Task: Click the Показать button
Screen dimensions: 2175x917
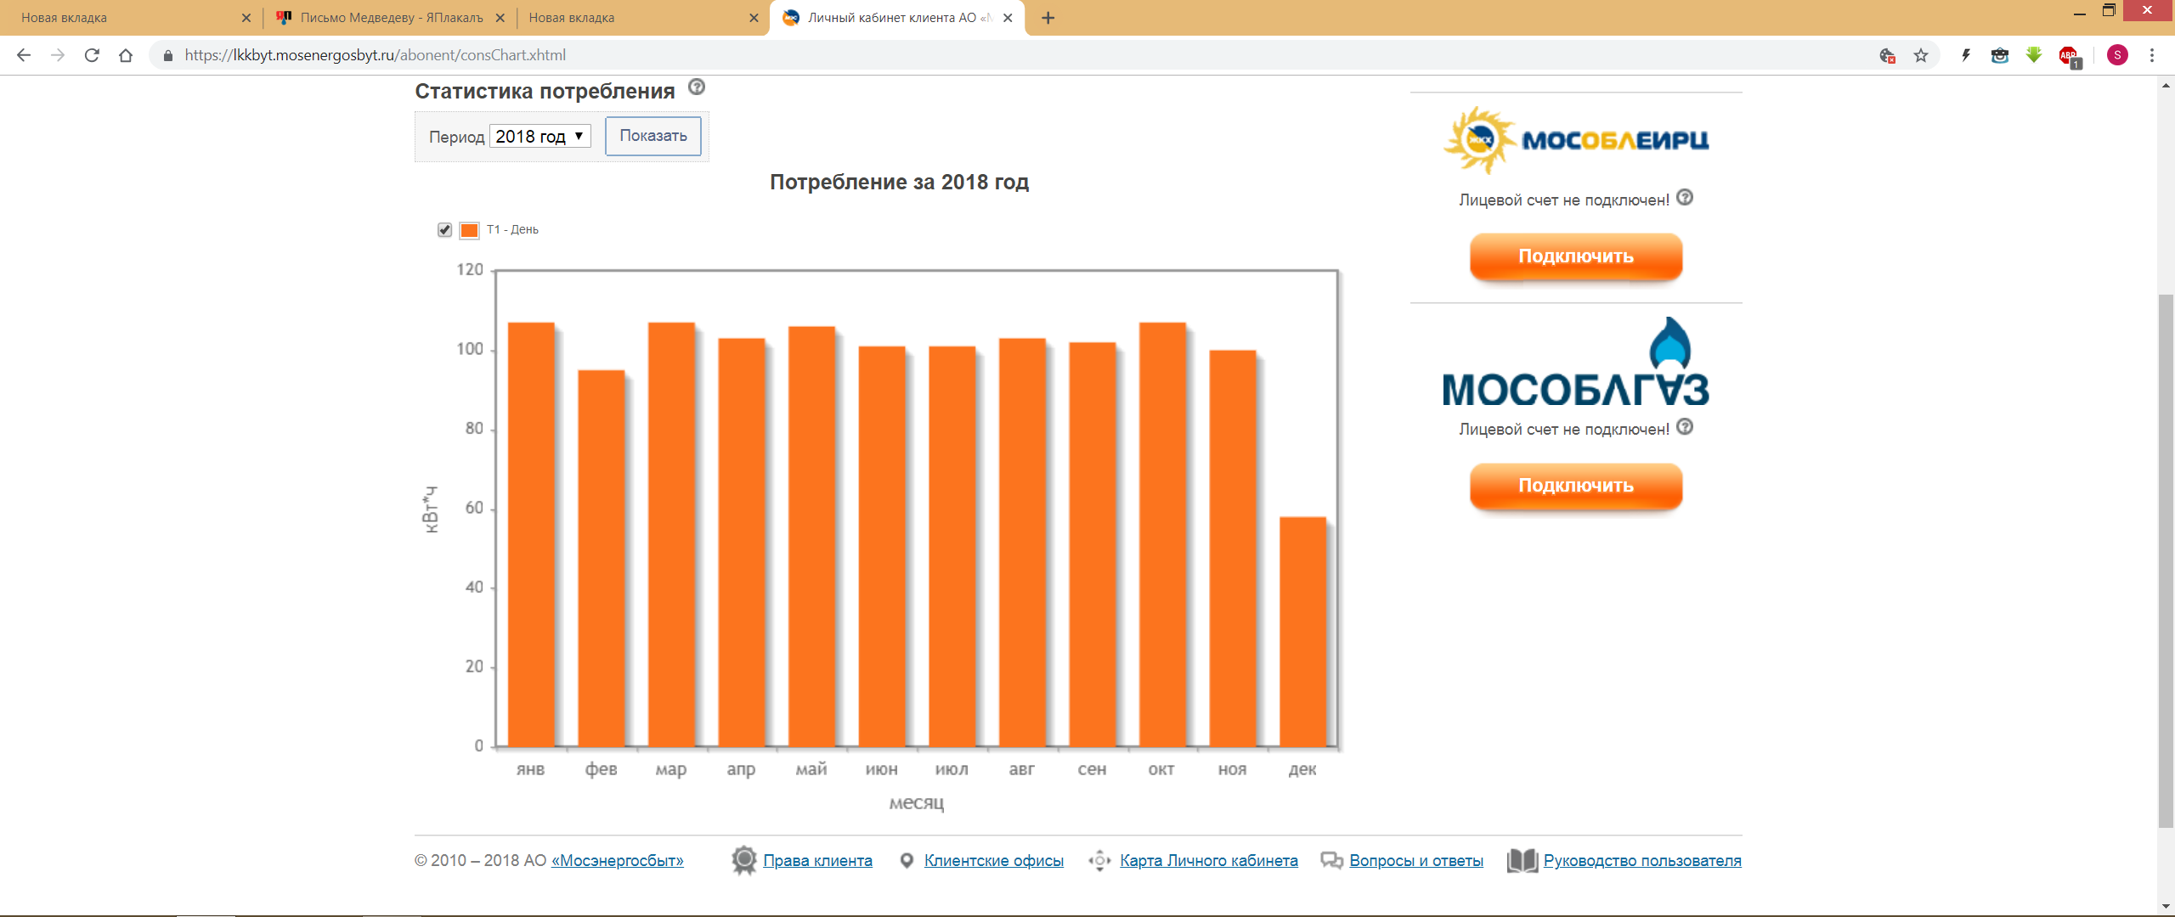Action: (653, 136)
